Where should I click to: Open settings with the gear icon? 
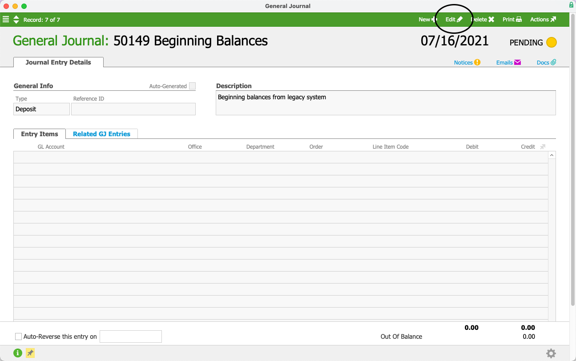pyautogui.click(x=551, y=353)
